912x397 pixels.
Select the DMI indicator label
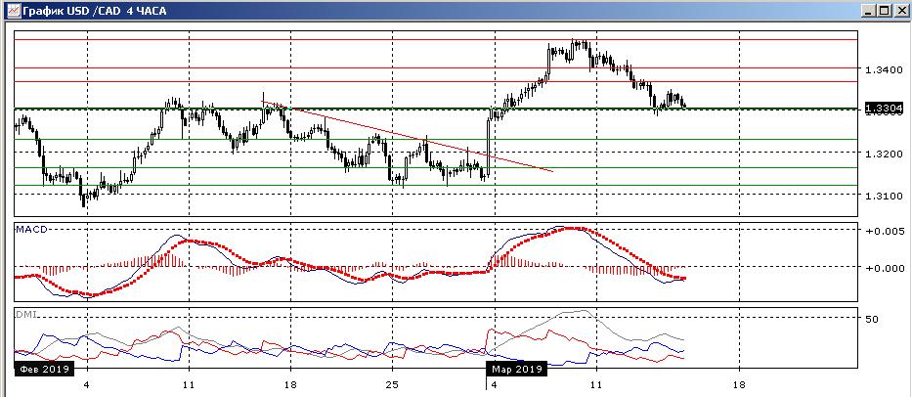pyautogui.click(x=24, y=315)
